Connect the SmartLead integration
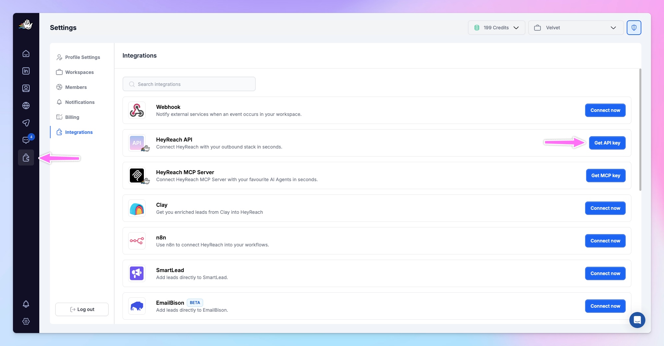Screen dimensions: 664x346 click(605, 273)
